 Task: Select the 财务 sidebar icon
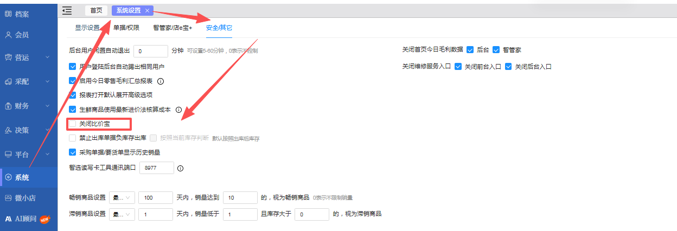8,106
